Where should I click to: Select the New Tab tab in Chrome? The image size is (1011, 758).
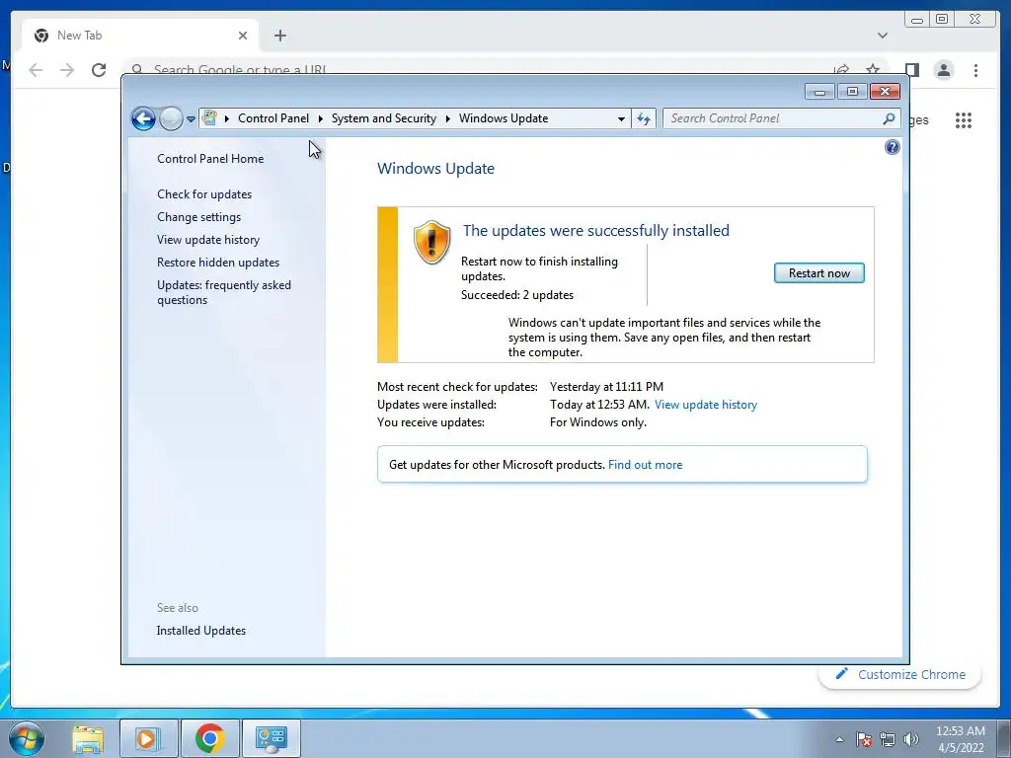click(x=140, y=36)
